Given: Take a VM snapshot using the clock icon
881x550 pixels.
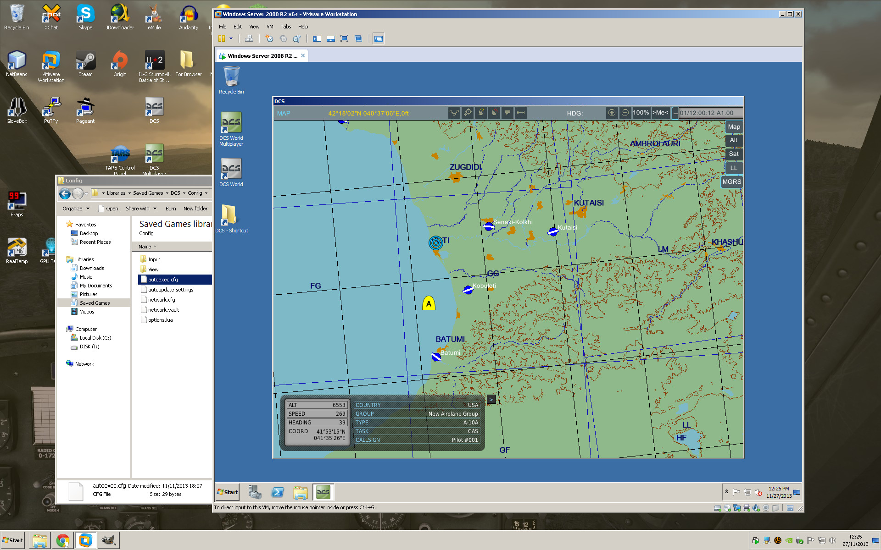Looking at the screenshot, I should point(269,38).
